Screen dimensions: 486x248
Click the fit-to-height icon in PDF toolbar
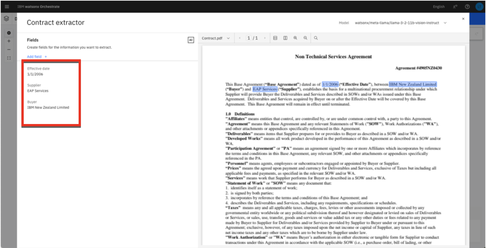click(285, 38)
